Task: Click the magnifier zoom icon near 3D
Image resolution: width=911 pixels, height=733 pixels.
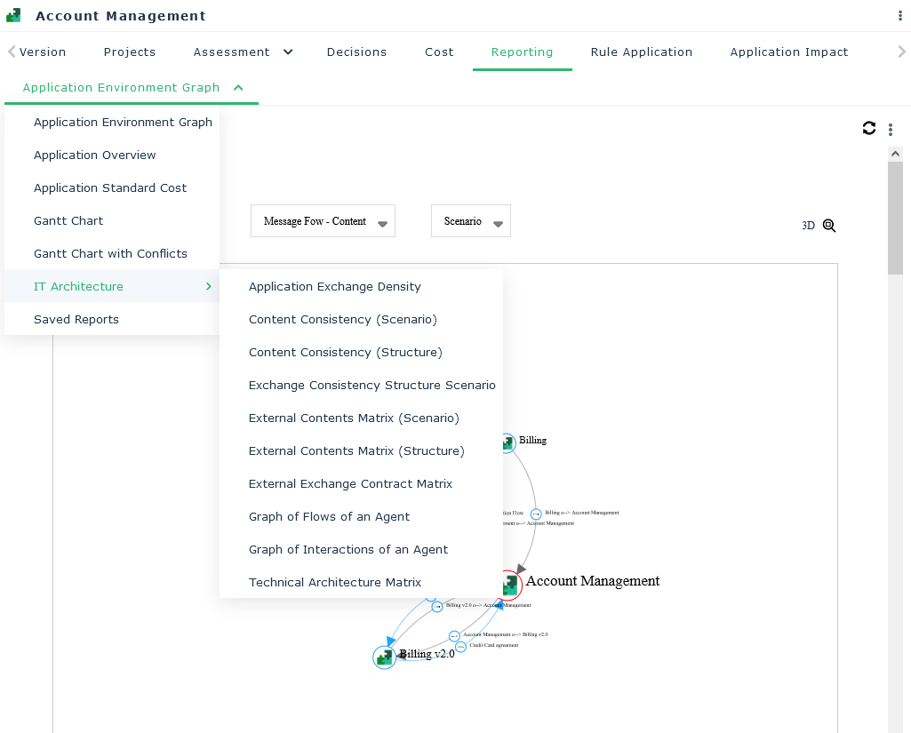Action: 829,226
